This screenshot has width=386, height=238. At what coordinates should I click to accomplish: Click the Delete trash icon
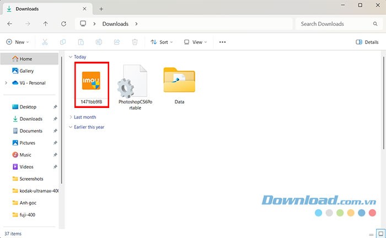pyautogui.click(x=135, y=42)
